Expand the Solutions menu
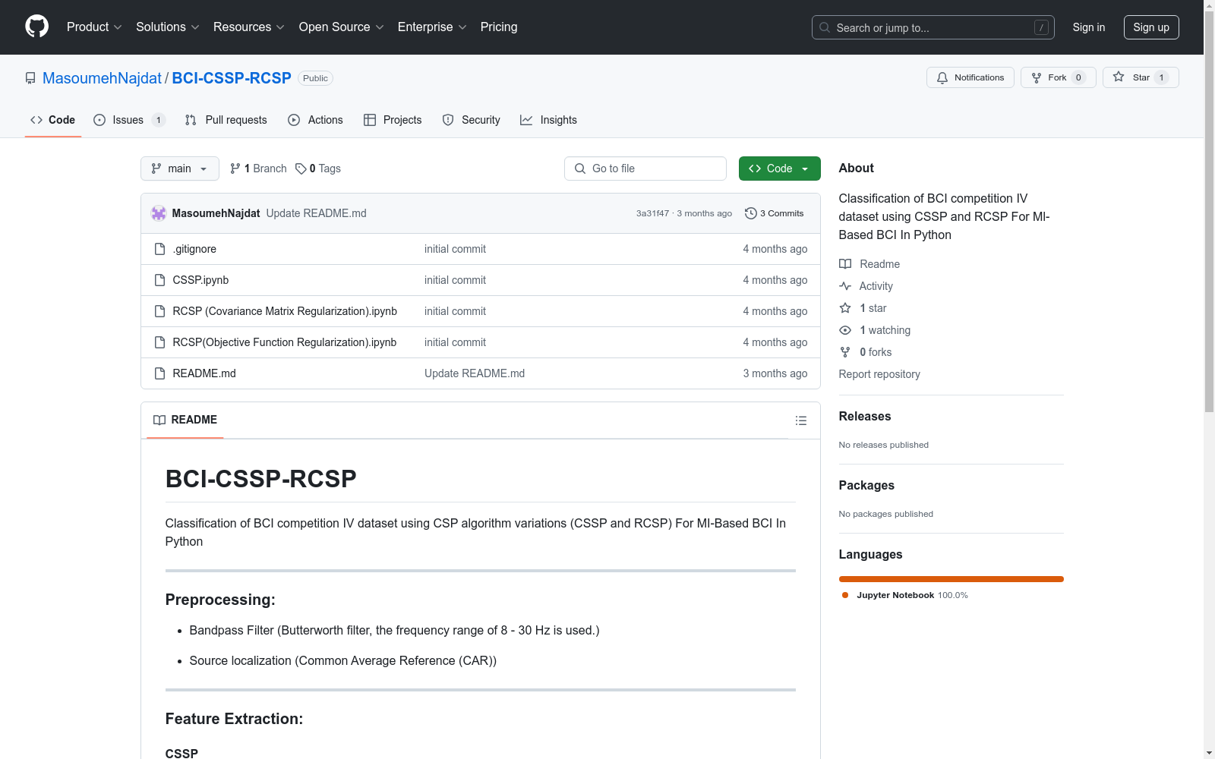The height and width of the screenshot is (759, 1215). (167, 27)
